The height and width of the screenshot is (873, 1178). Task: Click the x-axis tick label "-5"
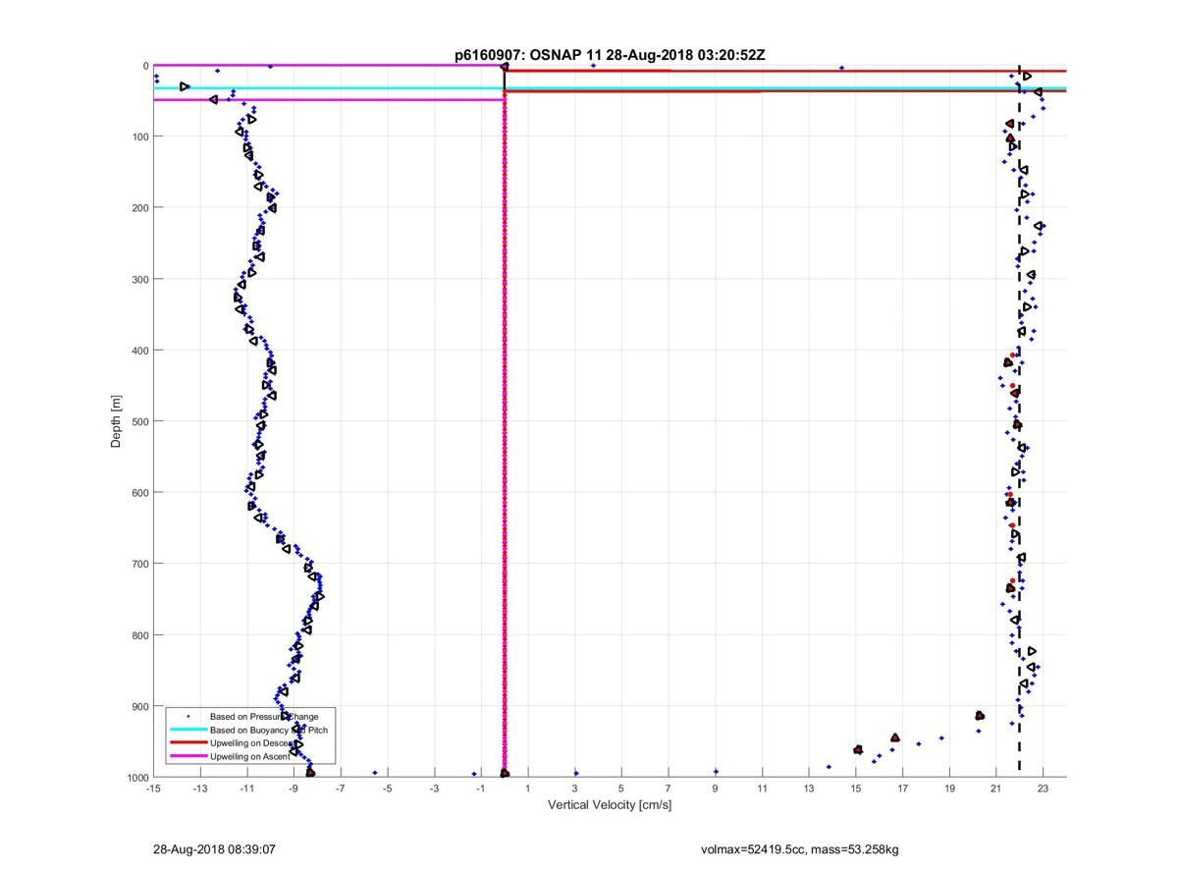point(387,789)
